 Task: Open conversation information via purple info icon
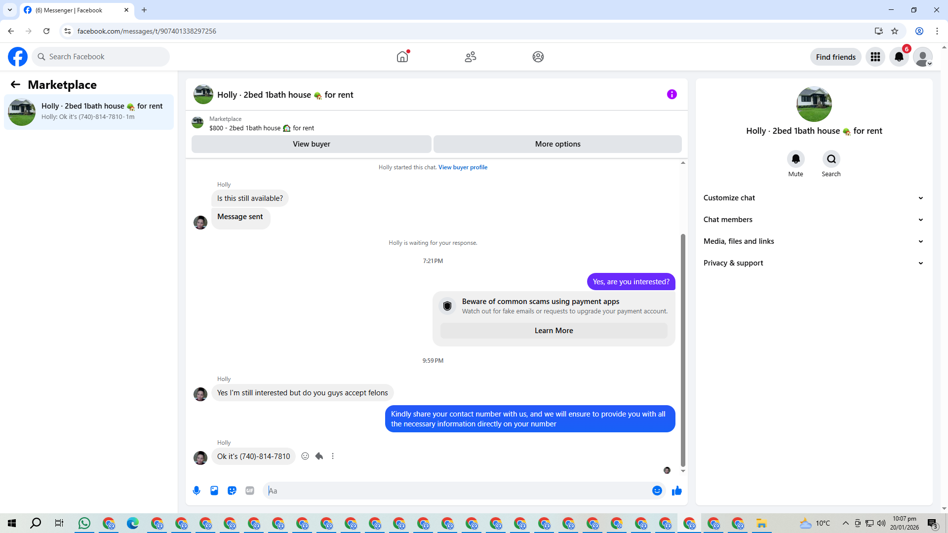click(x=672, y=94)
